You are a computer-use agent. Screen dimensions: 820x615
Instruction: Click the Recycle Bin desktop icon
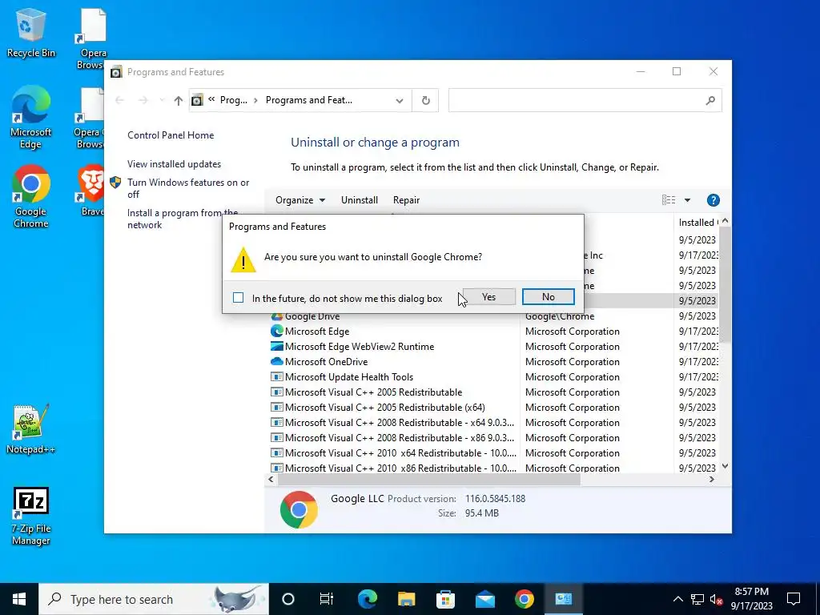point(31,33)
